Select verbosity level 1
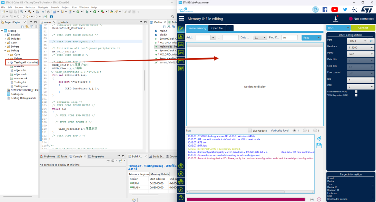Screen dimensions: 376x202 (x=295, y=131)
